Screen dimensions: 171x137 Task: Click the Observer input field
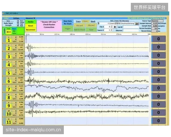click(131, 30)
